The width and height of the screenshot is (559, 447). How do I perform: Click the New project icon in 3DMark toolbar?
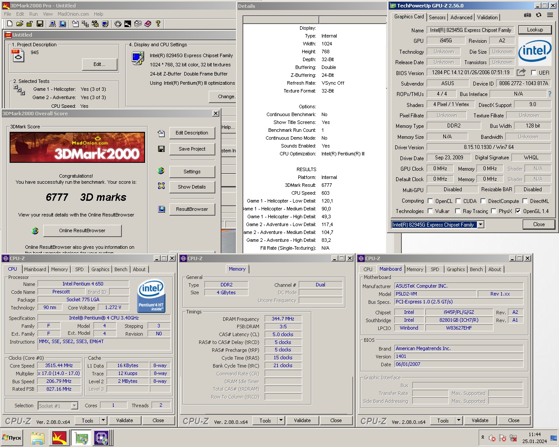(x=10, y=24)
